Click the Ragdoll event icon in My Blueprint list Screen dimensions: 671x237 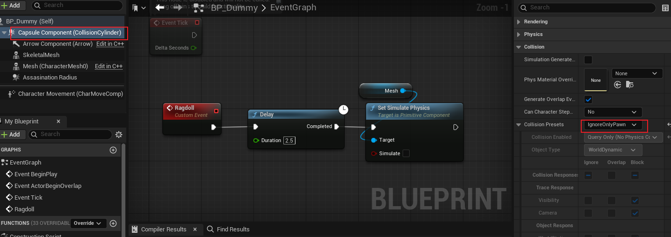pos(9,209)
